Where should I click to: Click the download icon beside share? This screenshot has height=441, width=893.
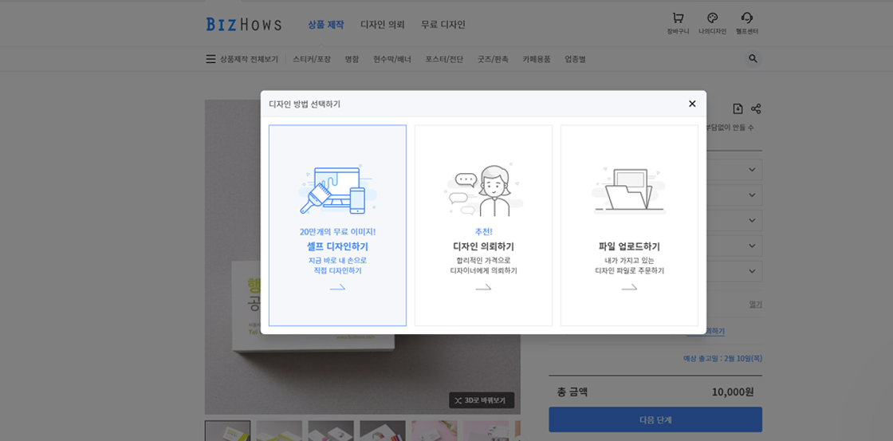coord(738,108)
